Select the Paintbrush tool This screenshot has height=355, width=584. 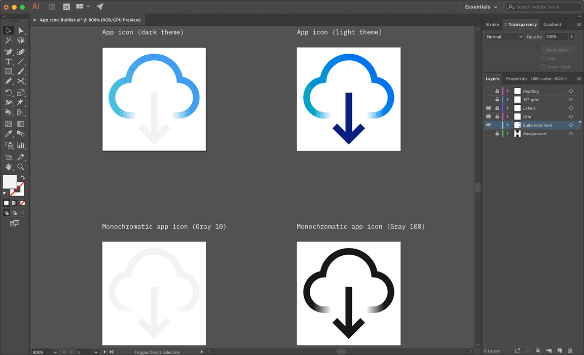pos(20,71)
